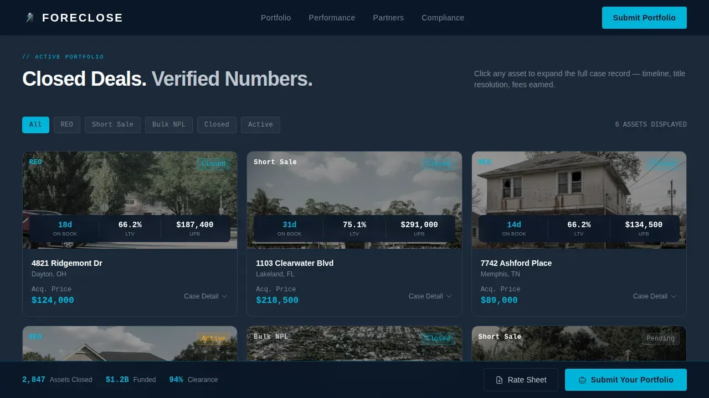Image resolution: width=709 pixels, height=398 pixels.
Task: Click the 6 ASSETS DISPLAYED counter
Action: click(651, 125)
